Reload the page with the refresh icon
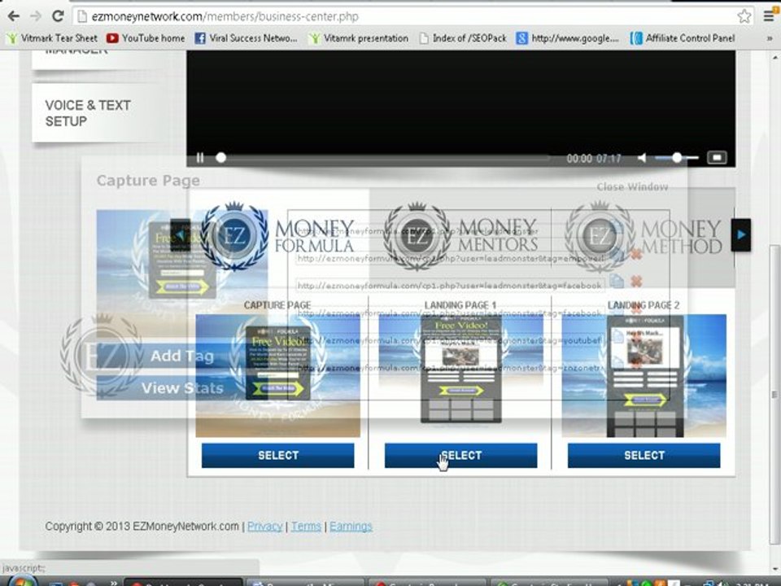Image resolution: width=781 pixels, height=586 pixels. [x=58, y=16]
